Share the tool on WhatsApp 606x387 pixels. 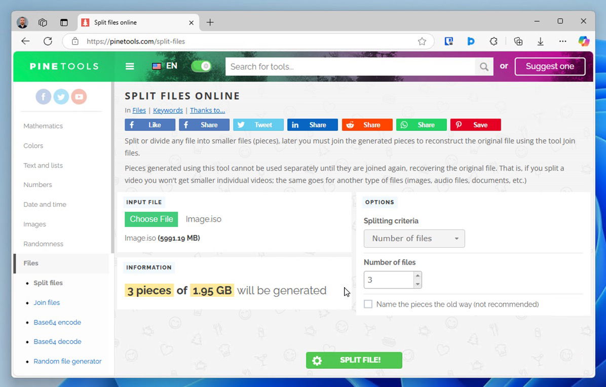(x=421, y=125)
